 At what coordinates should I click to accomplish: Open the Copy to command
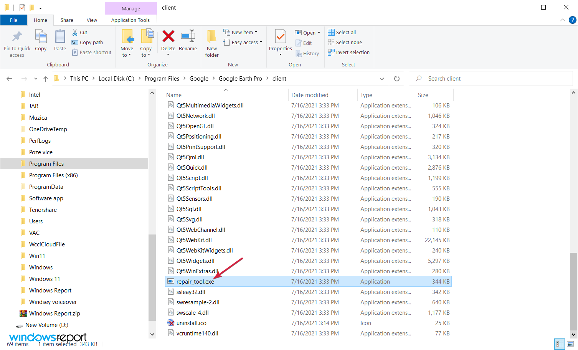pyautogui.click(x=146, y=43)
